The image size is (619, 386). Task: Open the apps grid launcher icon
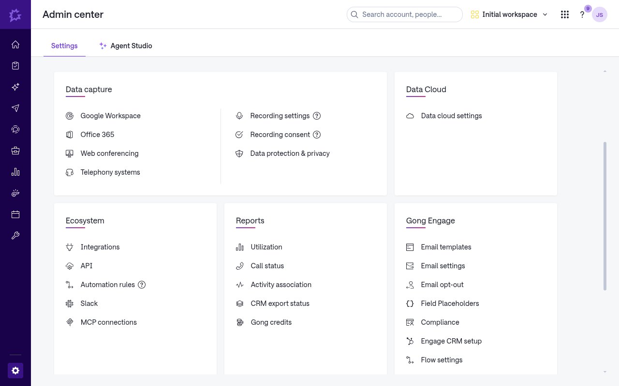point(564,14)
